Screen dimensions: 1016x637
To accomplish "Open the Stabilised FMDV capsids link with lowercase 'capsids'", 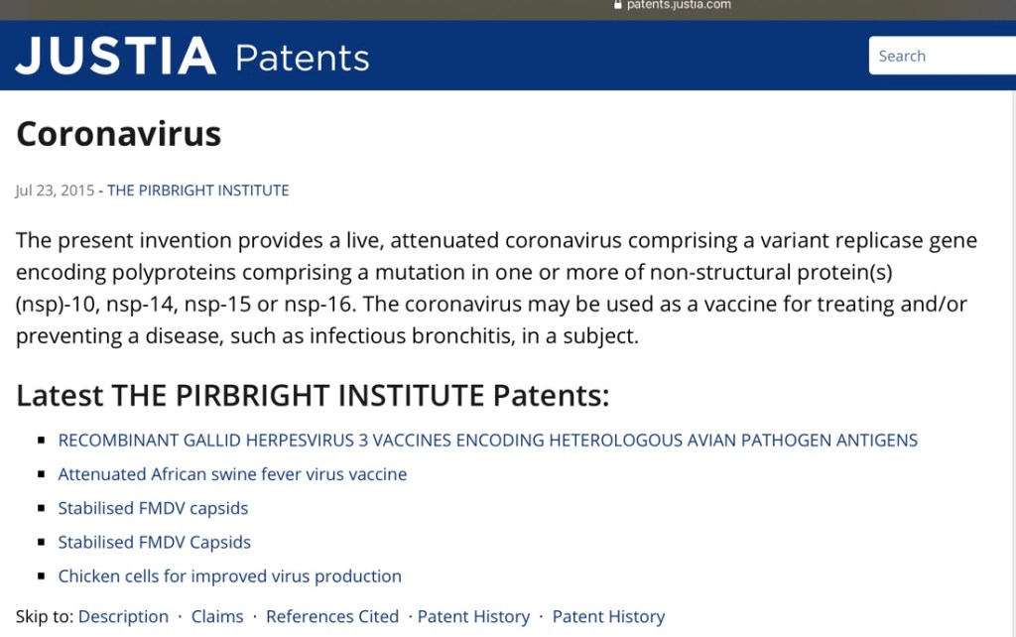I will pyautogui.click(x=153, y=508).
